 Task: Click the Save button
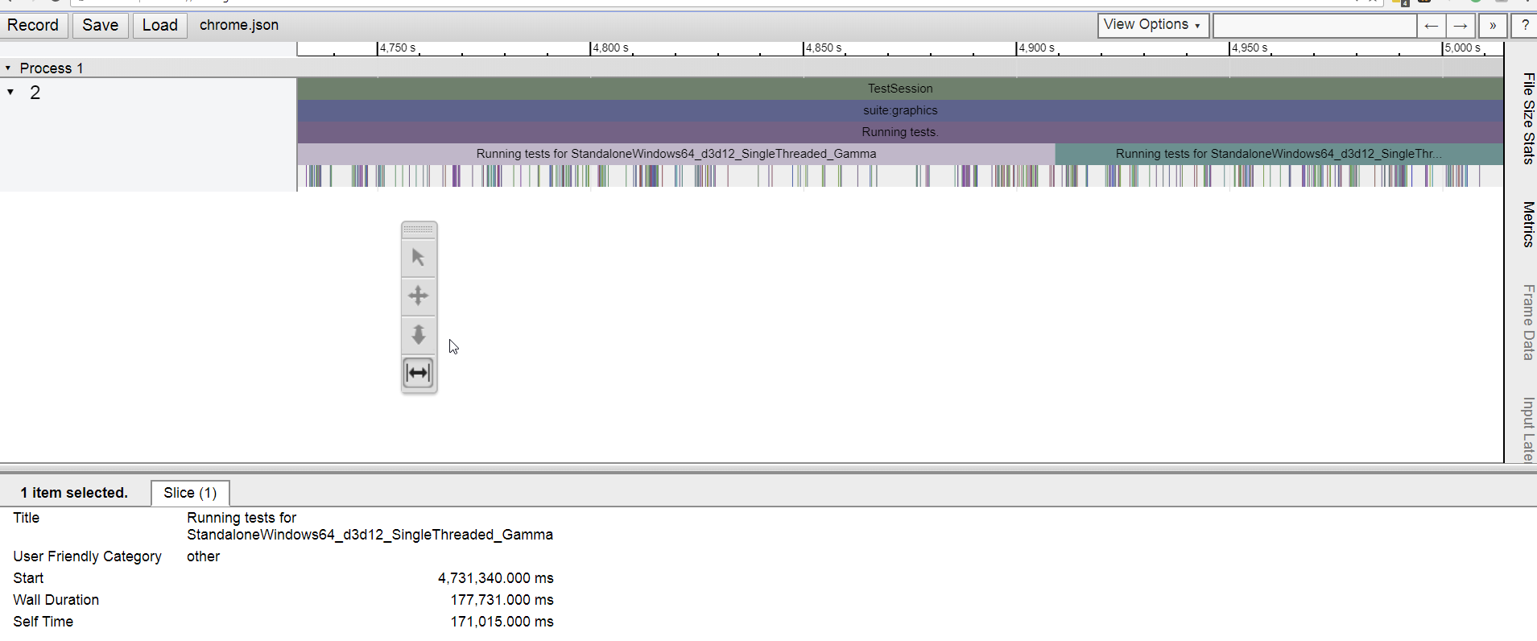(101, 25)
